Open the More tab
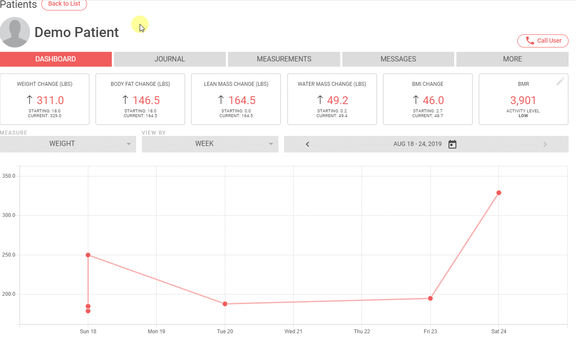Screen dimensions: 576x352 click(512, 59)
